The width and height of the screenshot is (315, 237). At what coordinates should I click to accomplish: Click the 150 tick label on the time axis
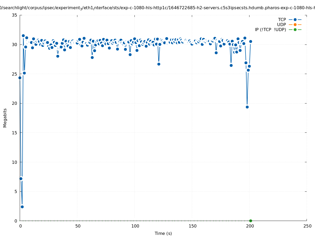tap(192, 226)
